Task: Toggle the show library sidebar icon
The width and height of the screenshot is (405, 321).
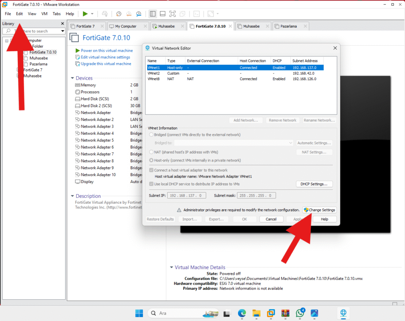Action: click(x=153, y=14)
